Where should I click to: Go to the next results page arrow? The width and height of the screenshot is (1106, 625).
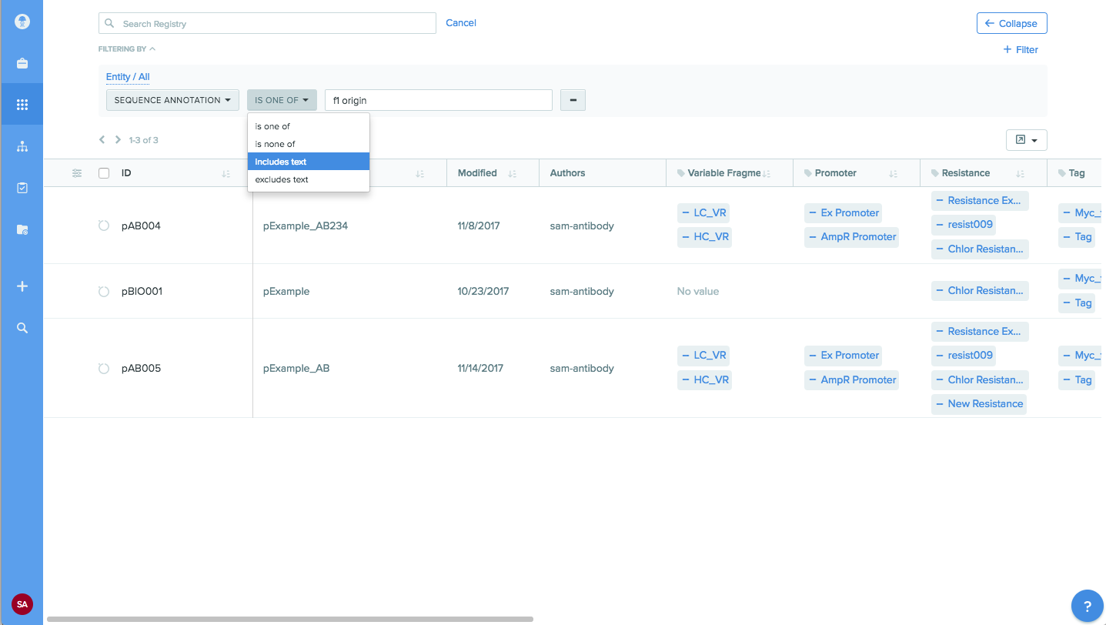[118, 140]
